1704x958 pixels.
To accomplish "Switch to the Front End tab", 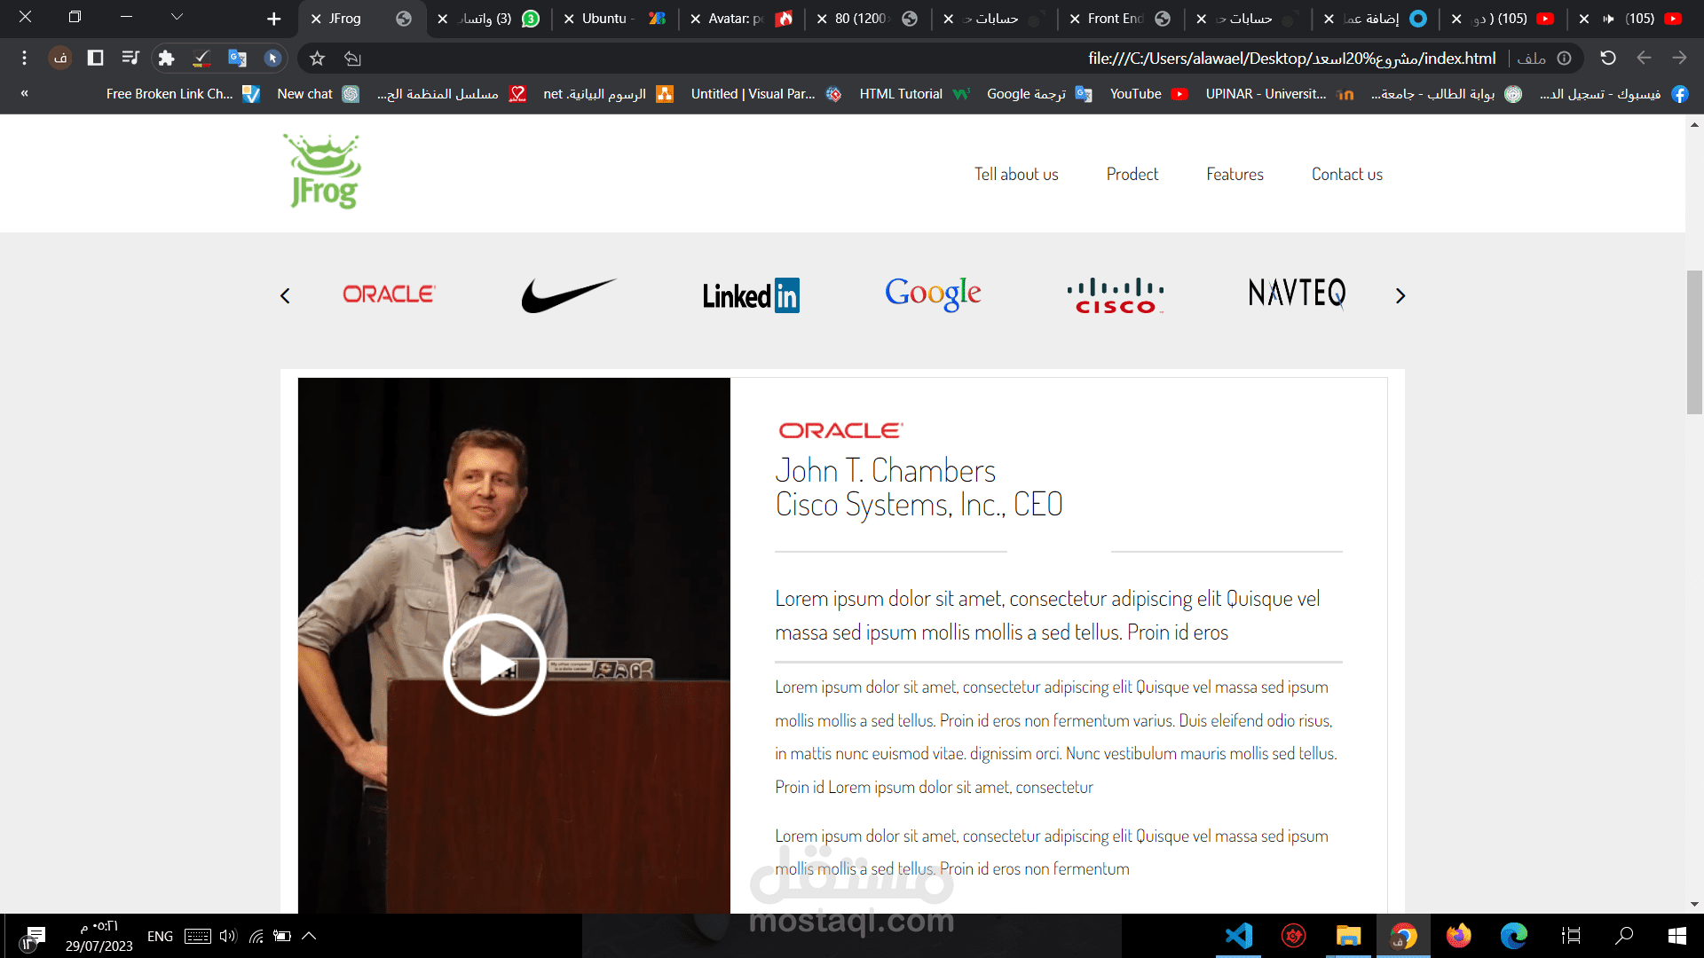I will pos(1122,19).
